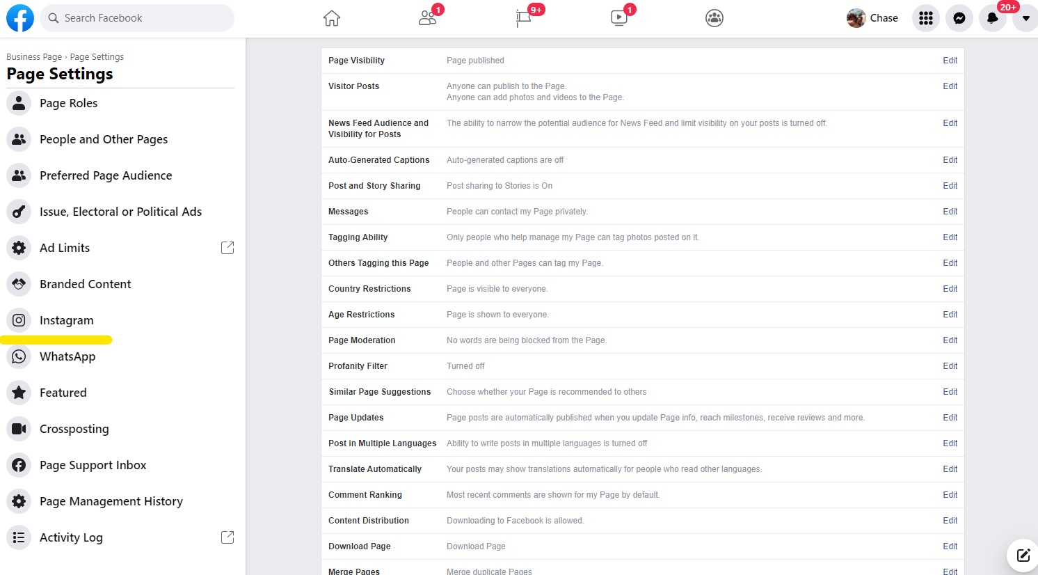Viewport: 1038px width, 575px height.
Task: Click the WhatsApp logo icon
Action: point(19,356)
